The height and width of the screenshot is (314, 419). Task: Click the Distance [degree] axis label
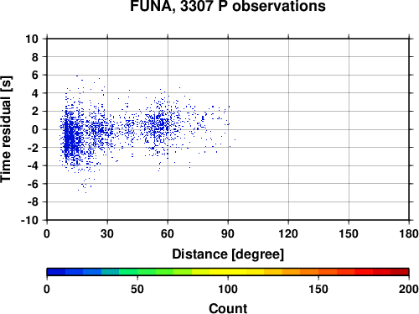click(228, 254)
